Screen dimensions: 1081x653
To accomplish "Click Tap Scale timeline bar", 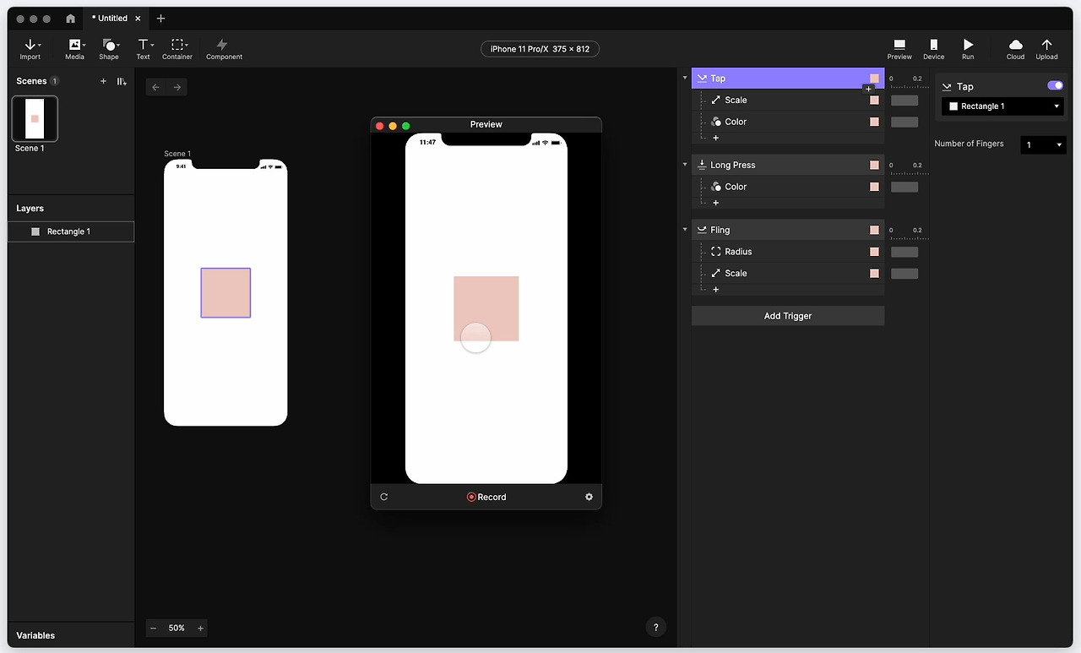I will (904, 101).
